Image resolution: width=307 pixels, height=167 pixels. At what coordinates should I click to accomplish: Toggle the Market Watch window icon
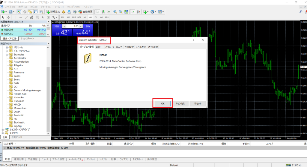pyautogui.click(x=19, y=12)
